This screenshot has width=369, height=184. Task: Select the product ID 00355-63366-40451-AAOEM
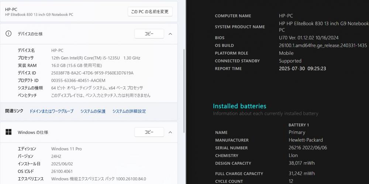pos(78,81)
